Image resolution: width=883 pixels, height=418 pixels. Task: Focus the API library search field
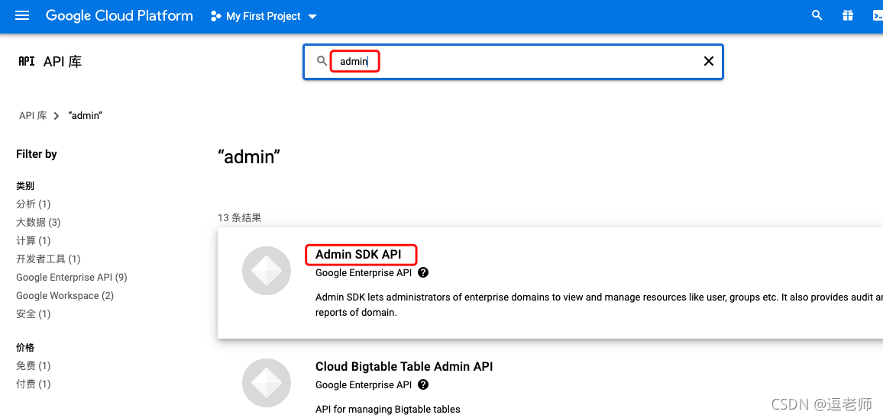click(513, 61)
